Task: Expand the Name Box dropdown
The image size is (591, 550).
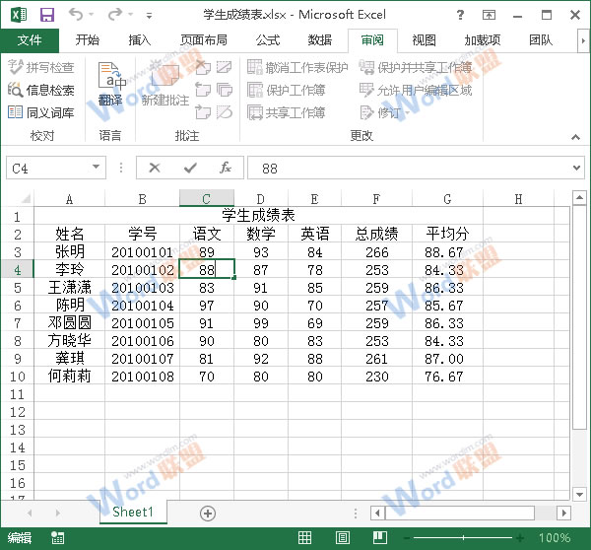Action: pyautogui.click(x=96, y=168)
